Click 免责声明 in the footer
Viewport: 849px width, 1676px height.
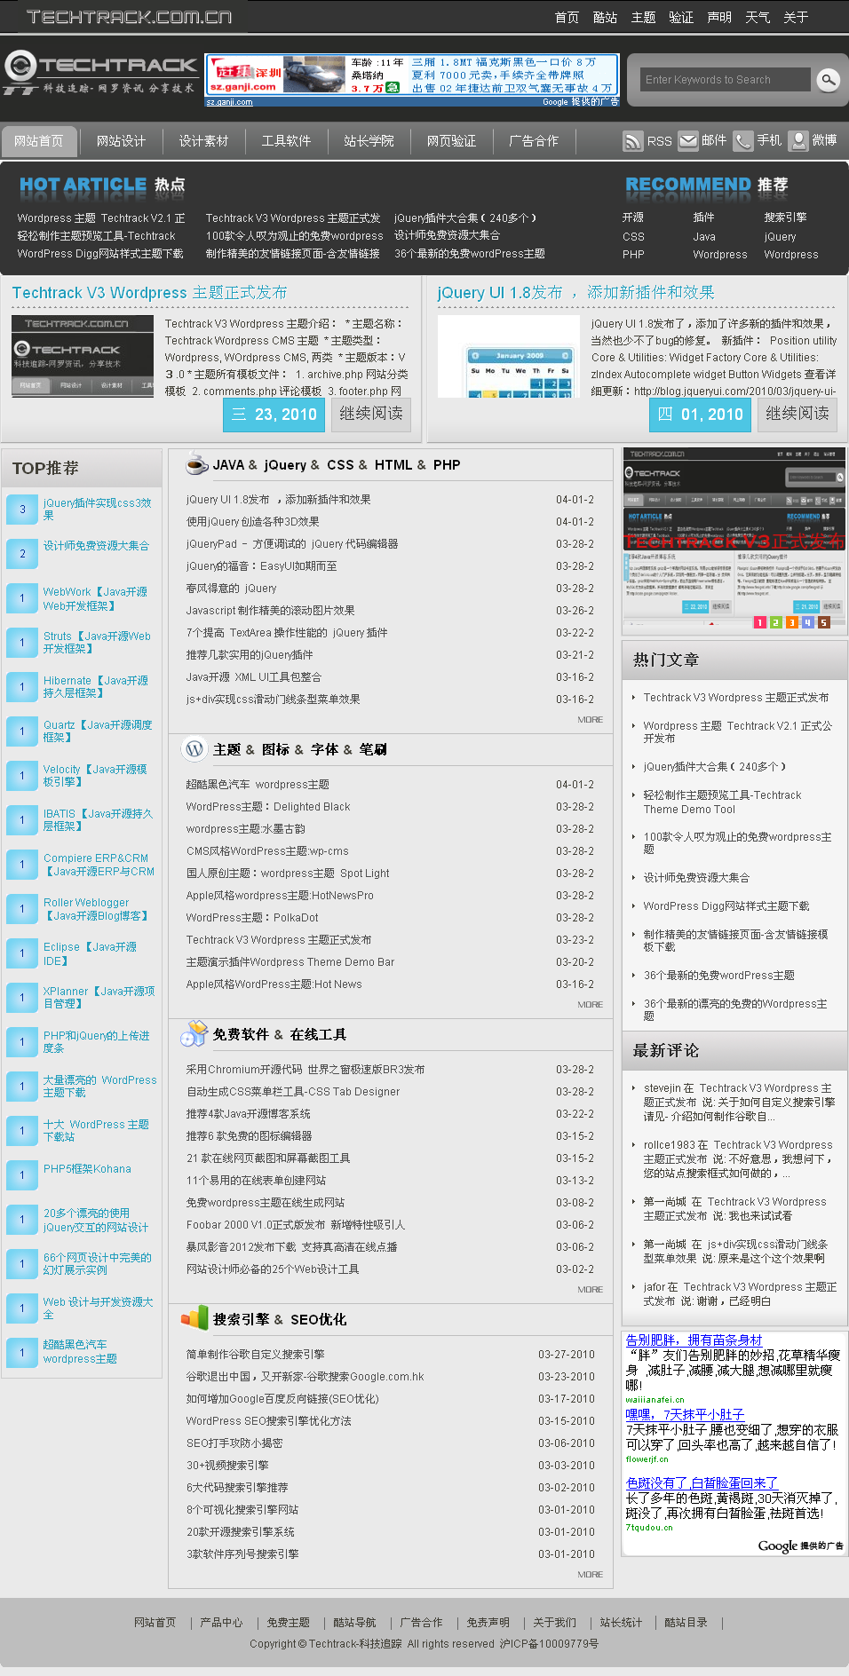pyautogui.click(x=488, y=1623)
